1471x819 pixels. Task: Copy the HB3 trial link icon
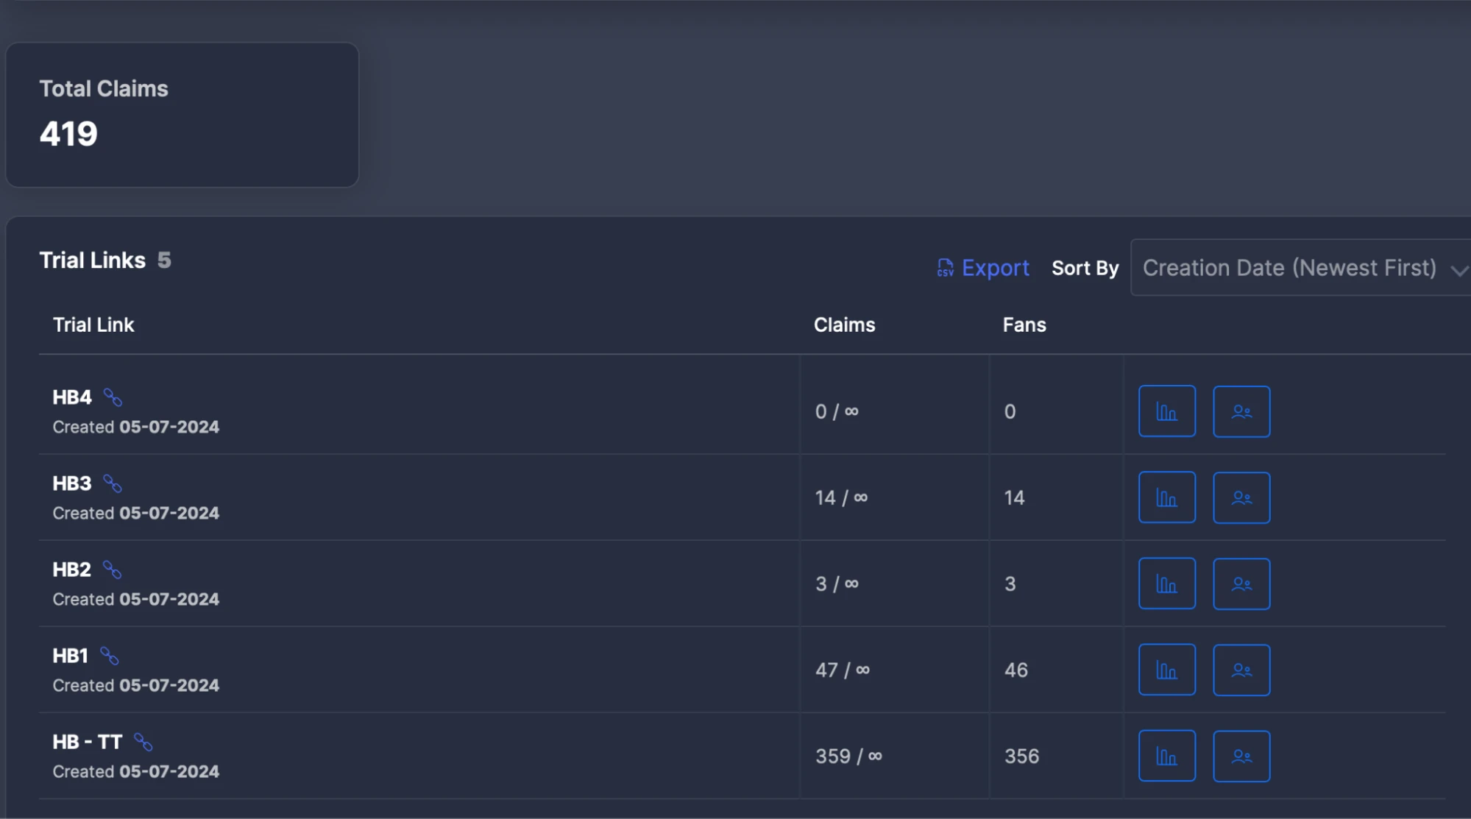(113, 483)
